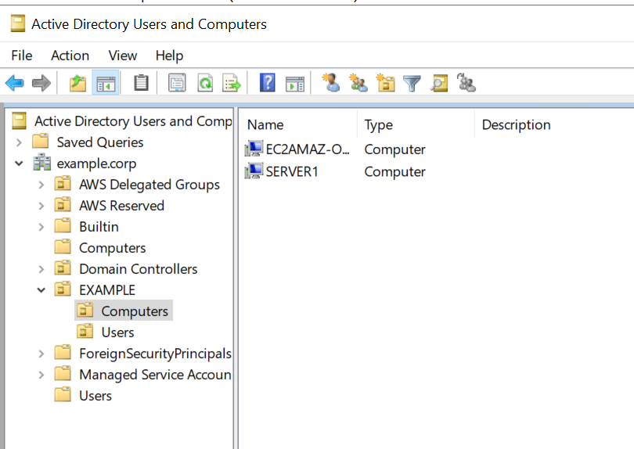Create a new organizational unit via toolbar icon

[x=385, y=82]
